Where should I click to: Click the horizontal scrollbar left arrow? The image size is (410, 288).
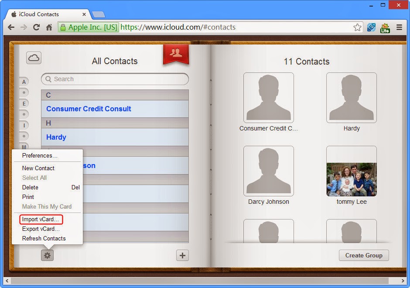tap(7, 281)
